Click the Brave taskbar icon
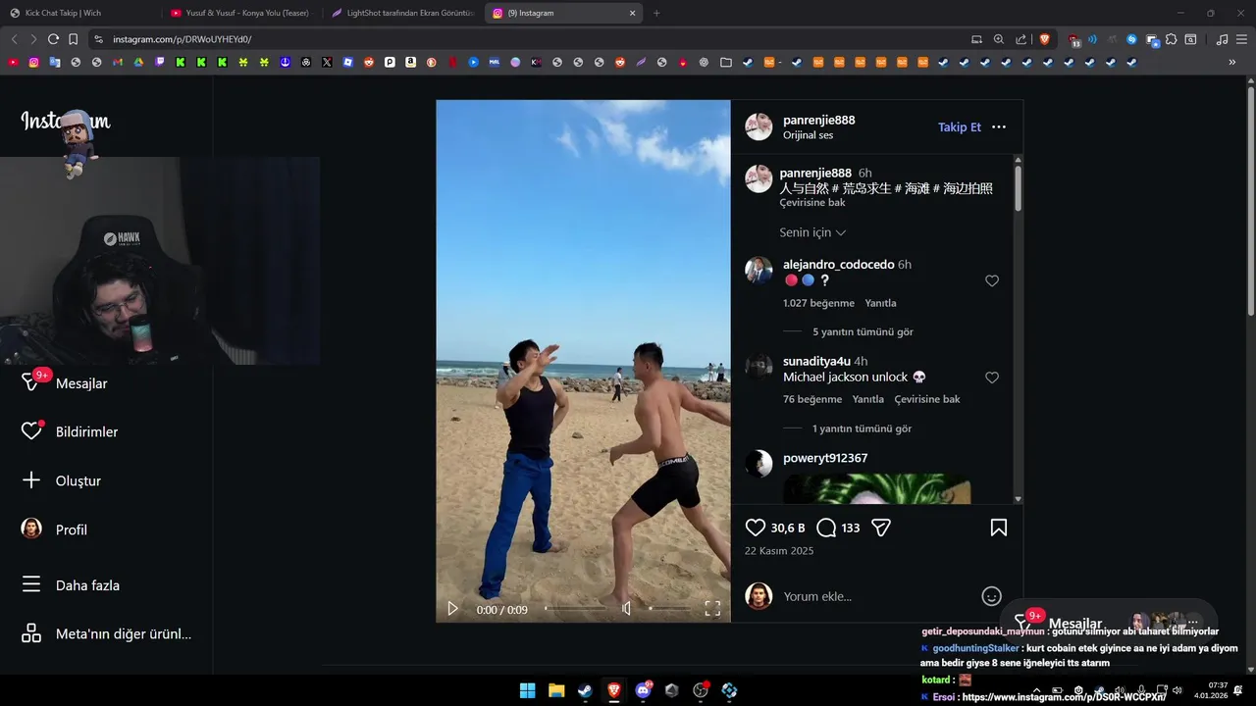The height and width of the screenshot is (706, 1256). point(614,690)
